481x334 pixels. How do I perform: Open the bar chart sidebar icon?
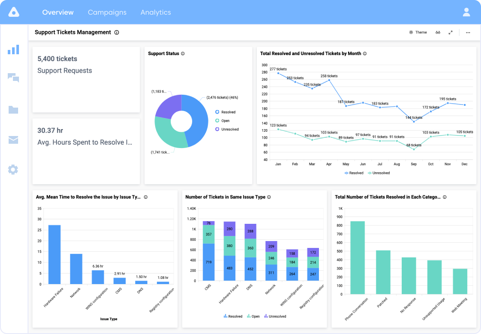(x=13, y=49)
